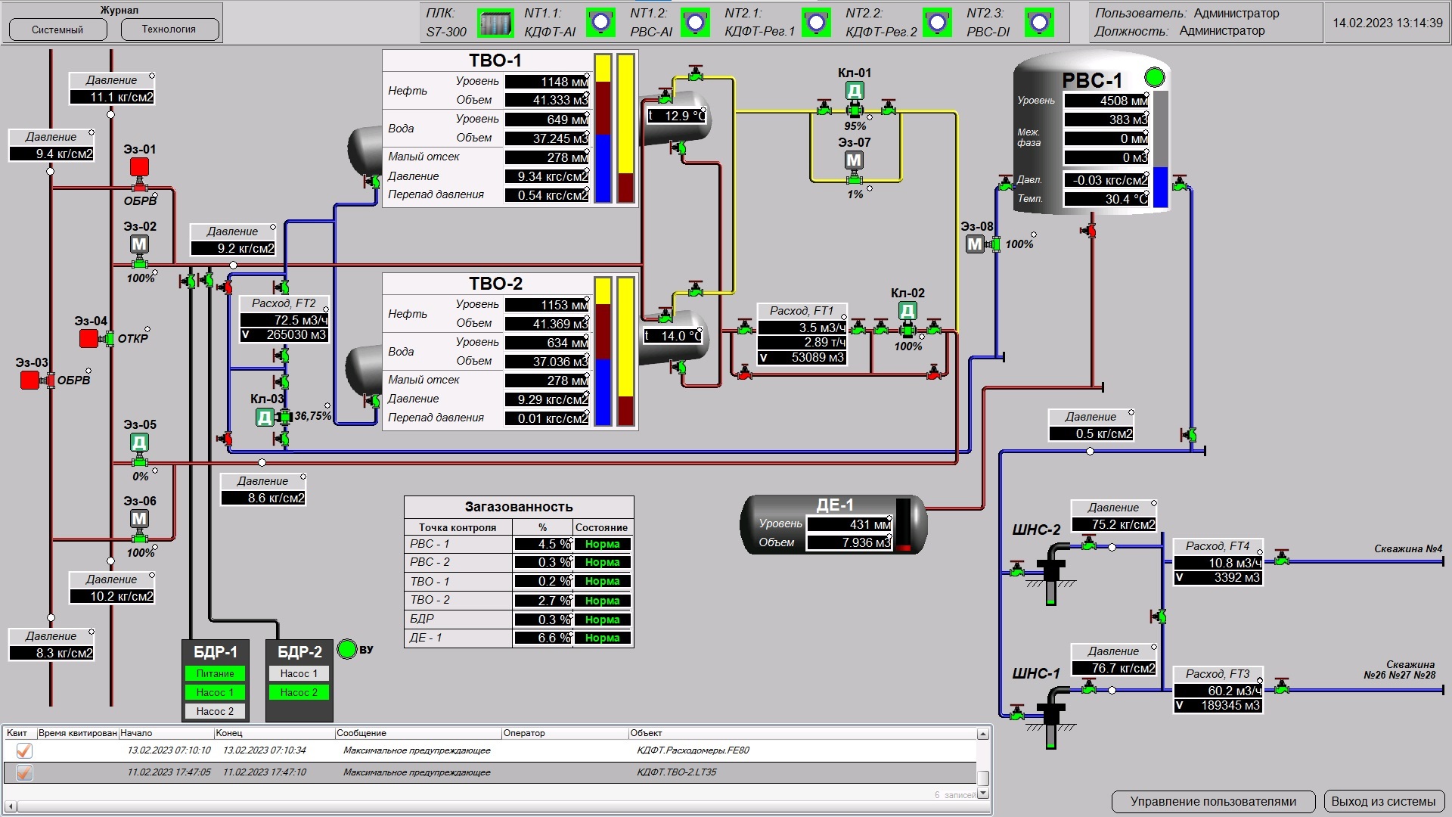The height and width of the screenshot is (817, 1452).
Task: Toggle БДР-1 Насос 1
Action: [215, 692]
